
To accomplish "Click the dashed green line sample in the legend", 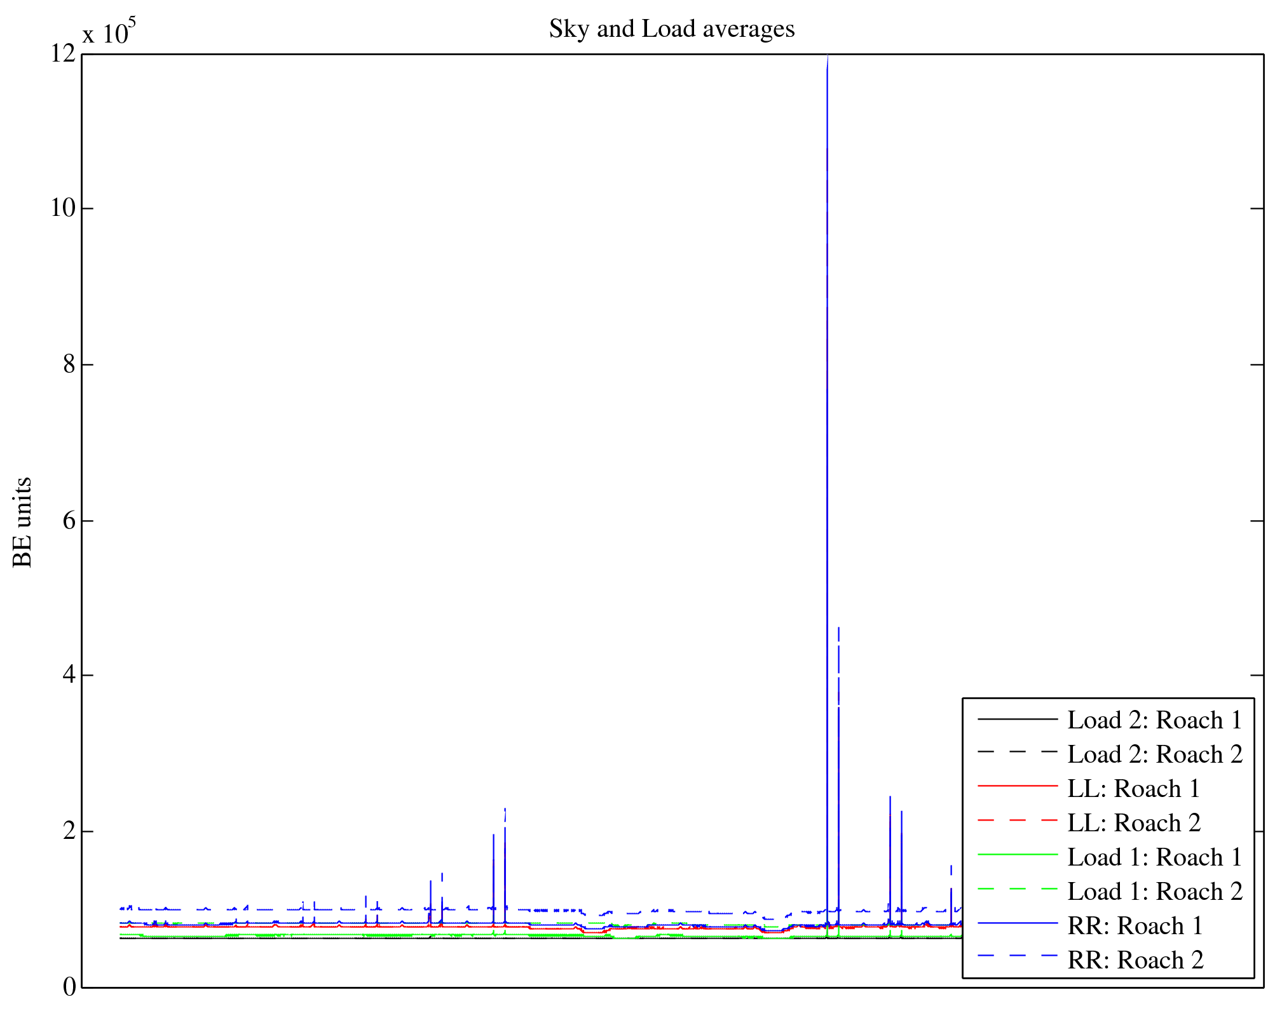I will tap(1017, 889).
